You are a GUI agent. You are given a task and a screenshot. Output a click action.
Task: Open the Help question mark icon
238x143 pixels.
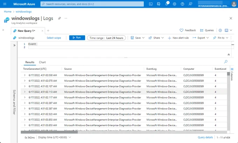point(182,4)
